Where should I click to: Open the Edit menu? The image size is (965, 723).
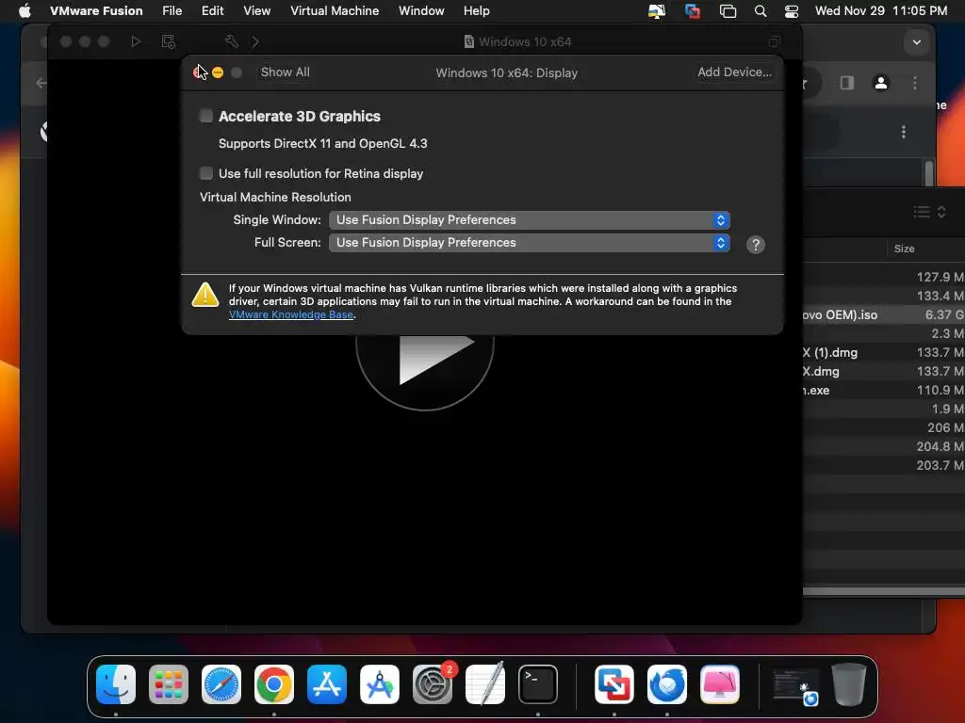(x=212, y=10)
